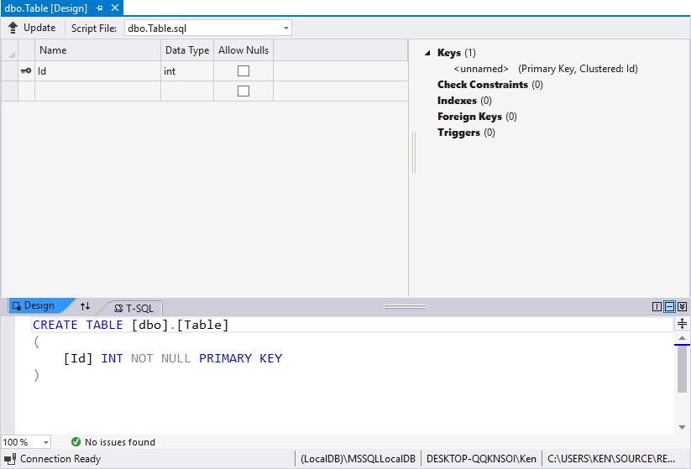
Task: Switch to the Design tab
Action: [38, 305]
